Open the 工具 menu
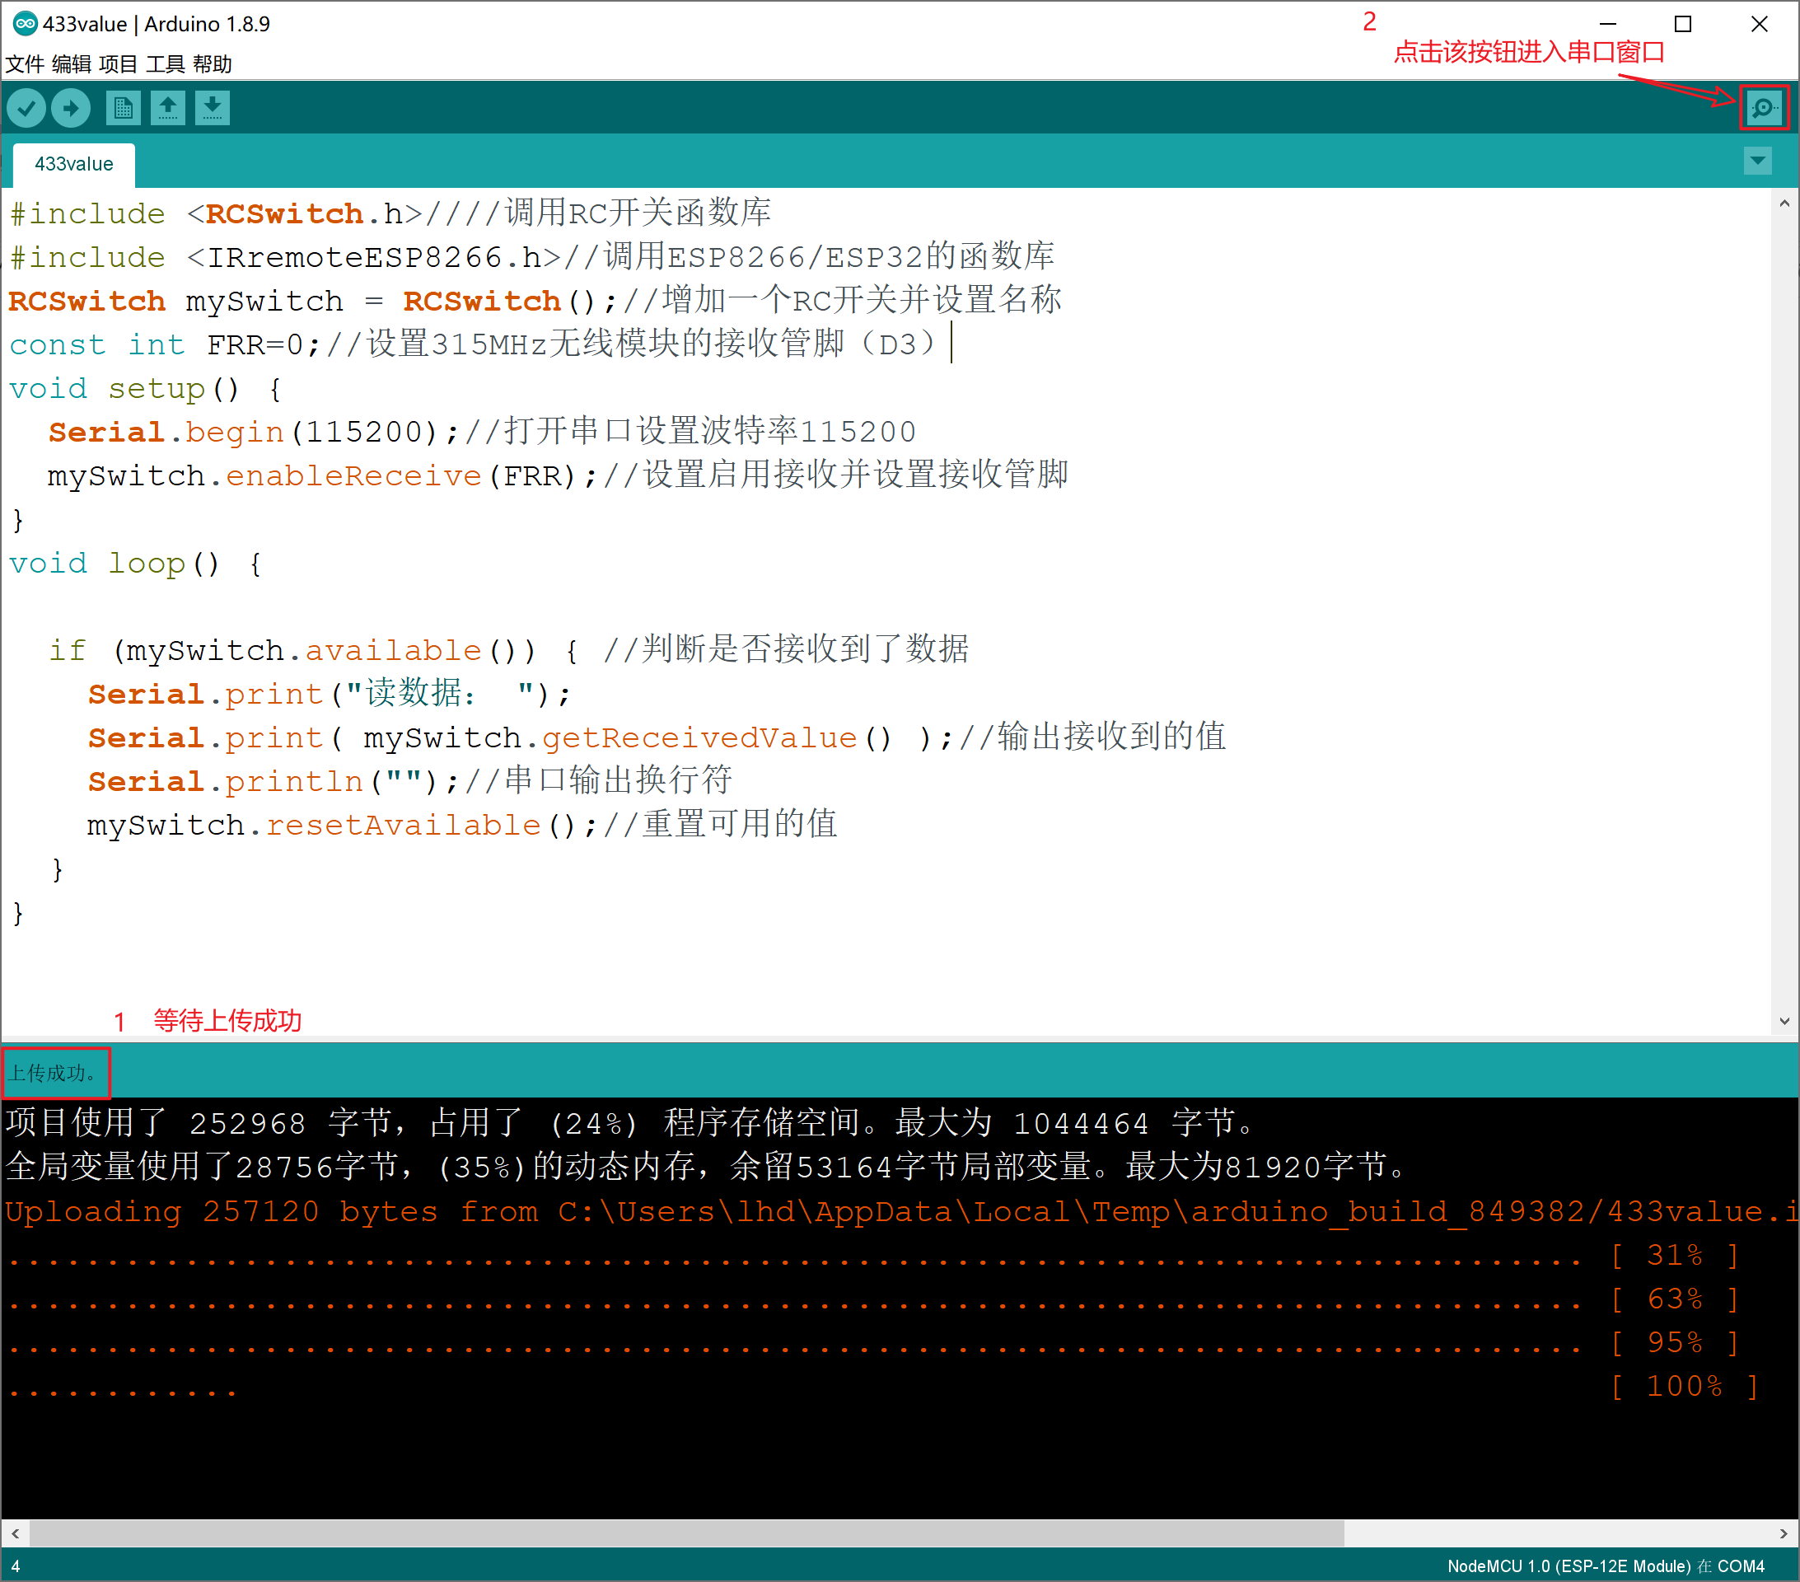The width and height of the screenshot is (1800, 1582). (165, 64)
